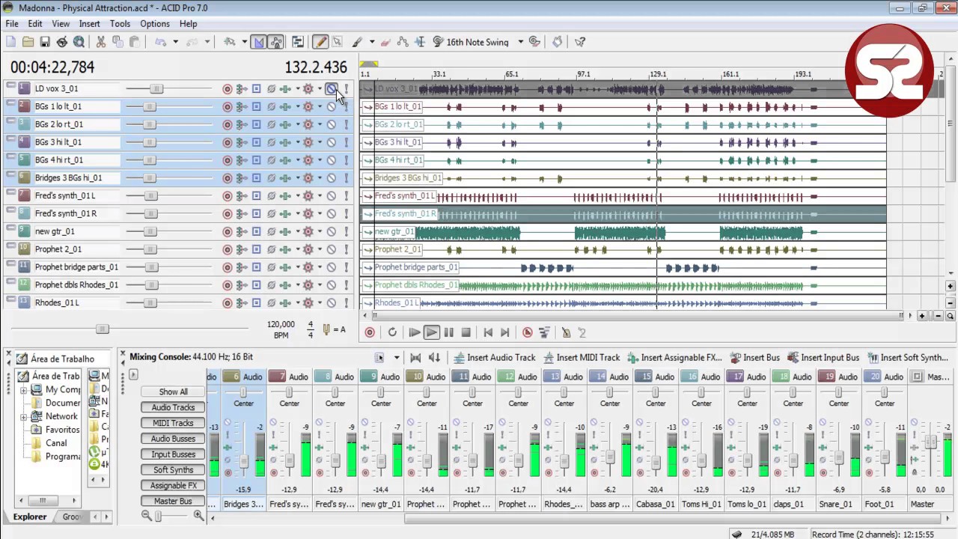Open a project with the folder icon
The width and height of the screenshot is (958, 539).
coord(28,42)
